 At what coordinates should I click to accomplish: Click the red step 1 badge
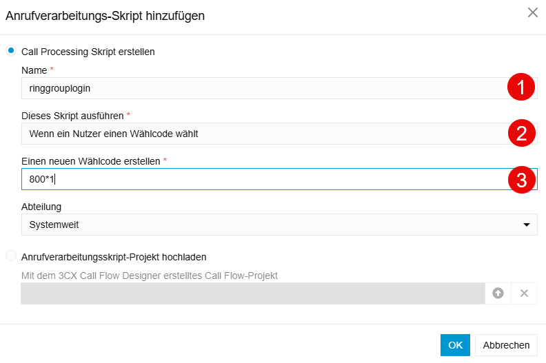pyautogui.click(x=521, y=88)
